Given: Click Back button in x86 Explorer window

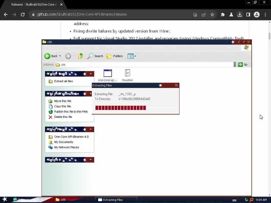Looking at the screenshot, I should pos(51,56).
